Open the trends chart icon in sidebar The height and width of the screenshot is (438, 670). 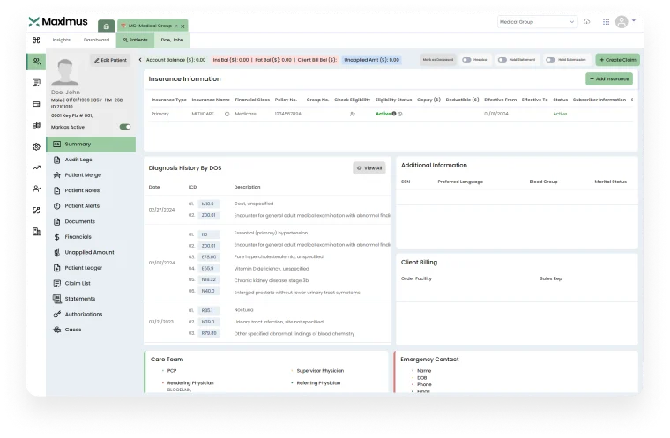coord(36,167)
